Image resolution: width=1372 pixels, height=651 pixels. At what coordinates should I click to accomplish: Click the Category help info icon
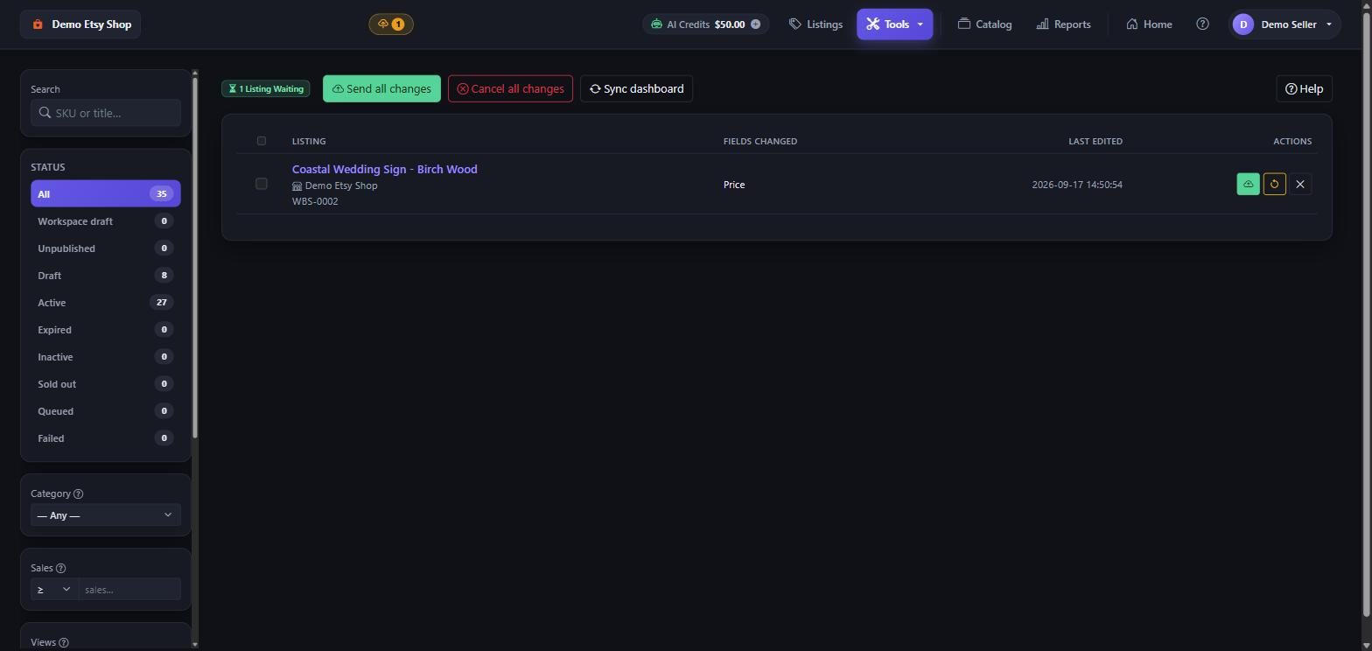(78, 494)
